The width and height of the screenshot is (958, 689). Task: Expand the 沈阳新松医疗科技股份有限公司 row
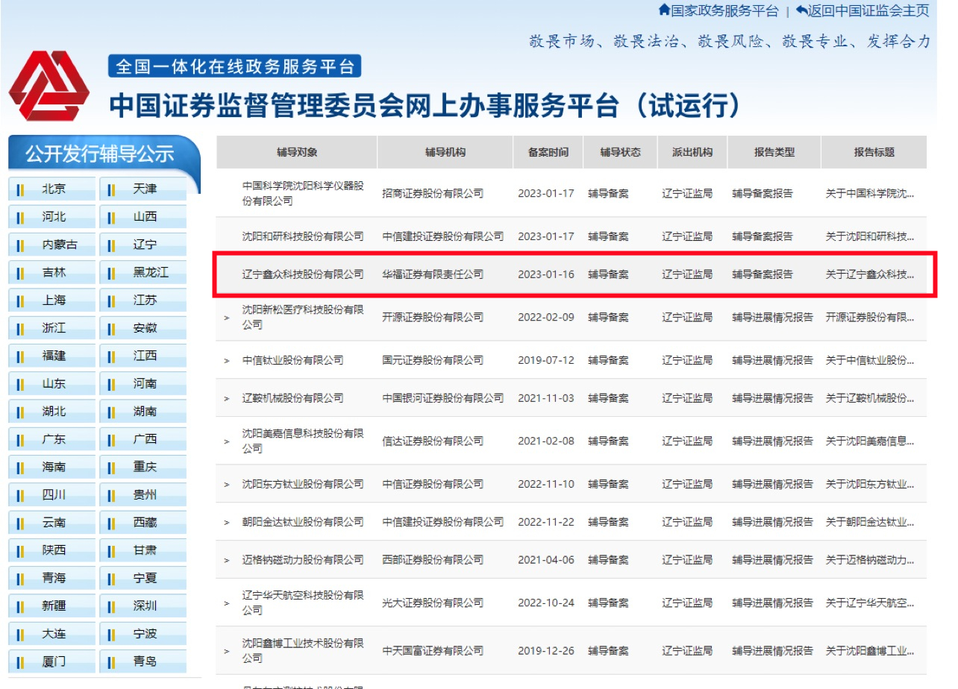(227, 318)
